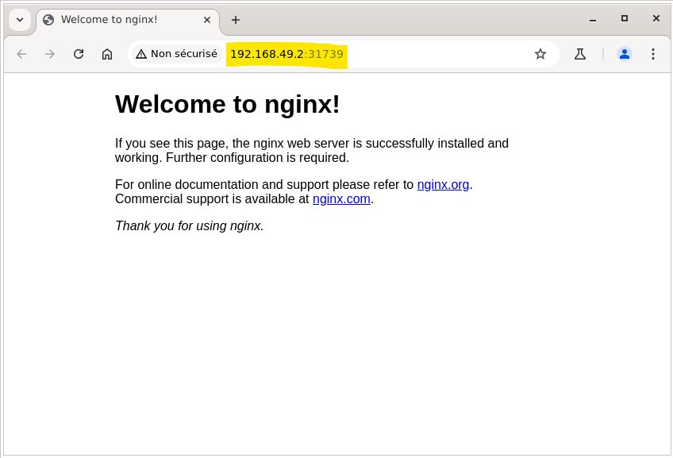Click the text Thank you for using nginx.
The width and height of the screenshot is (673, 458).
[189, 225]
